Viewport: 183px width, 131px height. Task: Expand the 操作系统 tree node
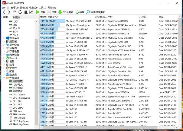pos(4,38)
